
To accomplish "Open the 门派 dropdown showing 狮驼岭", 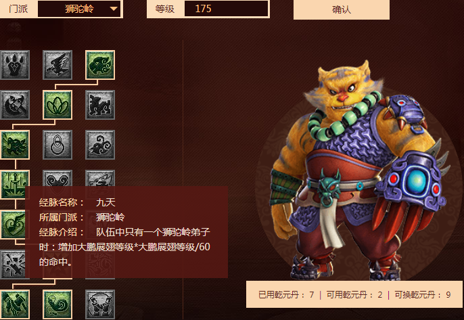I will pyautogui.click(x=79, y=9).
